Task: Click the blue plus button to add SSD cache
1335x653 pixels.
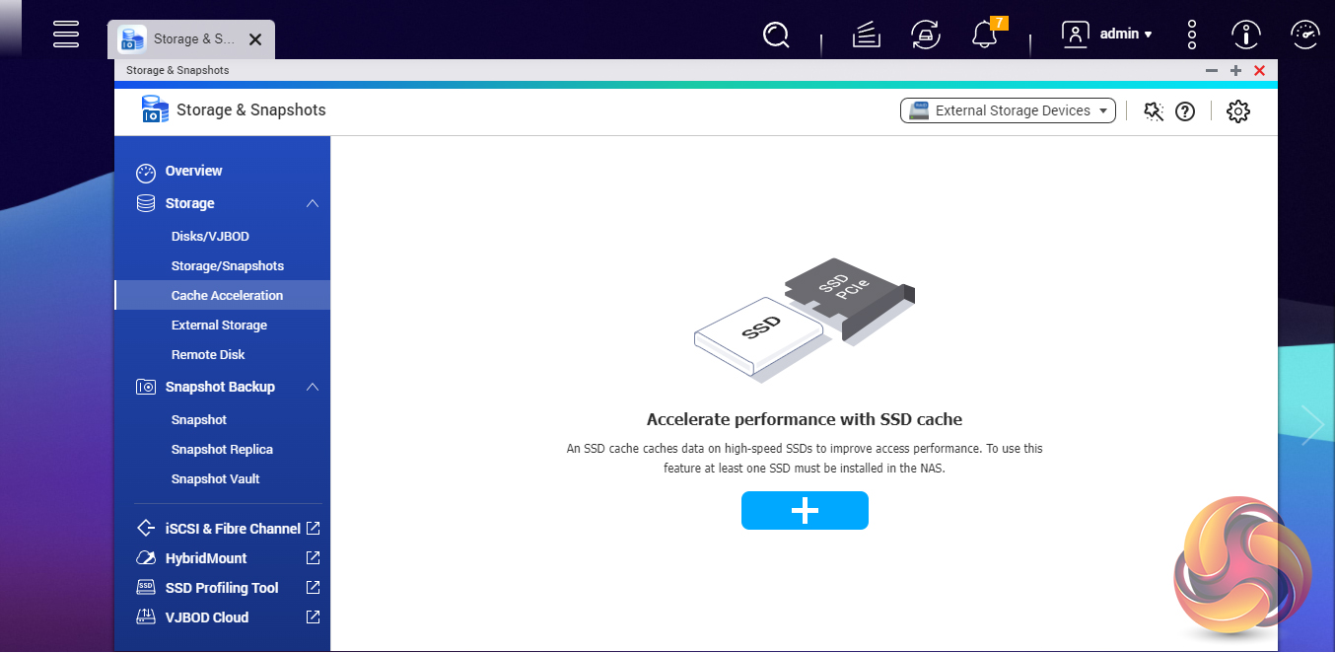Action: pos(805,510)
